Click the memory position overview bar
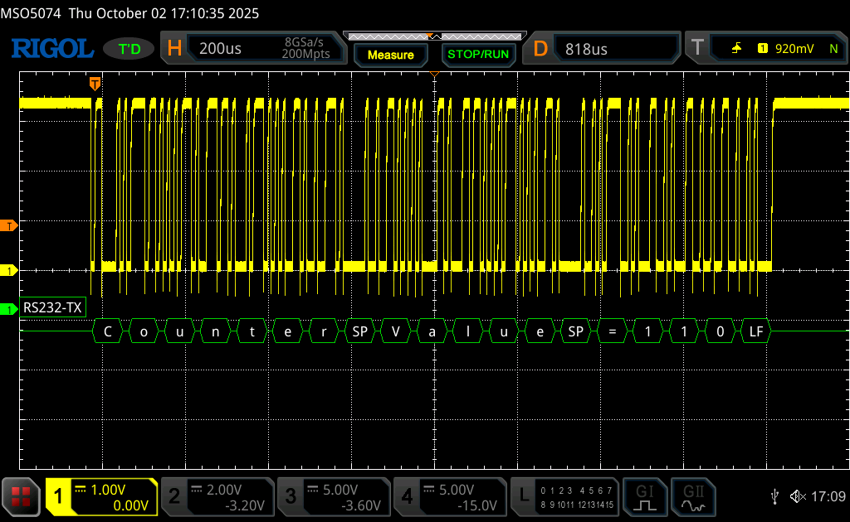This screenshot has height=522, width=850. [434, 36]
